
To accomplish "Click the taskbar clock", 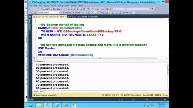I will click(162, 105).
